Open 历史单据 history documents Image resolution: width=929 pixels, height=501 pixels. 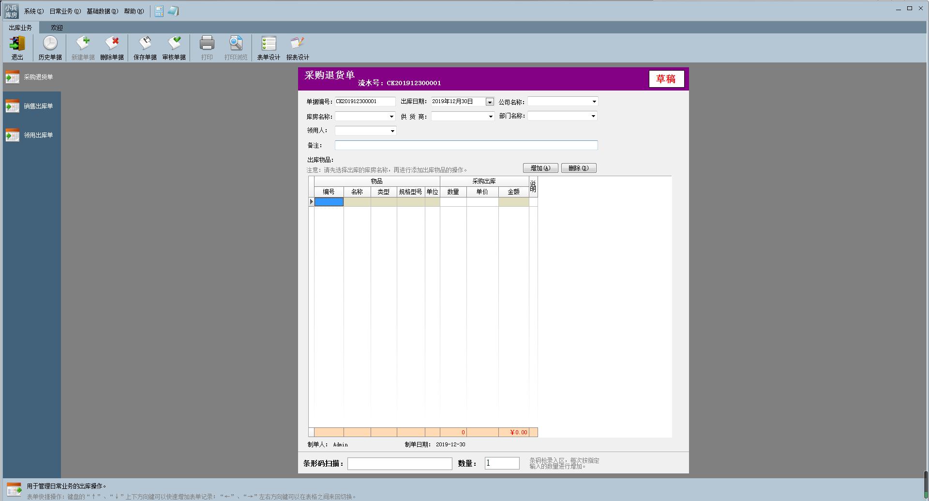50,48
